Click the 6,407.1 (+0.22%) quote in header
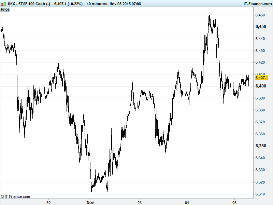Image resolution: width=273 pixels, height=205 pixels. [x=68, y=4]
